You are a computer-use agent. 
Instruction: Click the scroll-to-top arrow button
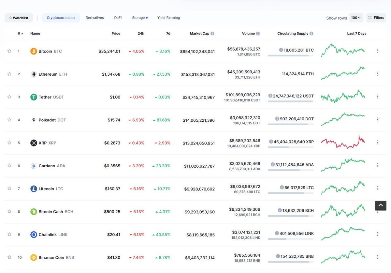380,205
